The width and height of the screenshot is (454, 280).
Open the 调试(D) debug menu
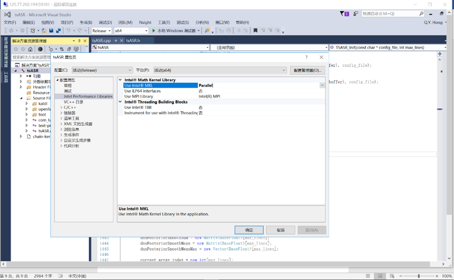(105, 23)
